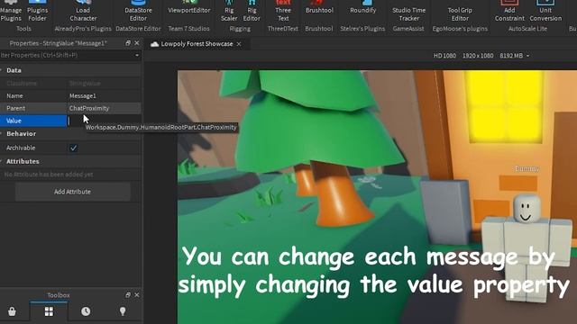Click the HD 1080 preset label
This screenshot has width=577, height=324.
[444, 56]
